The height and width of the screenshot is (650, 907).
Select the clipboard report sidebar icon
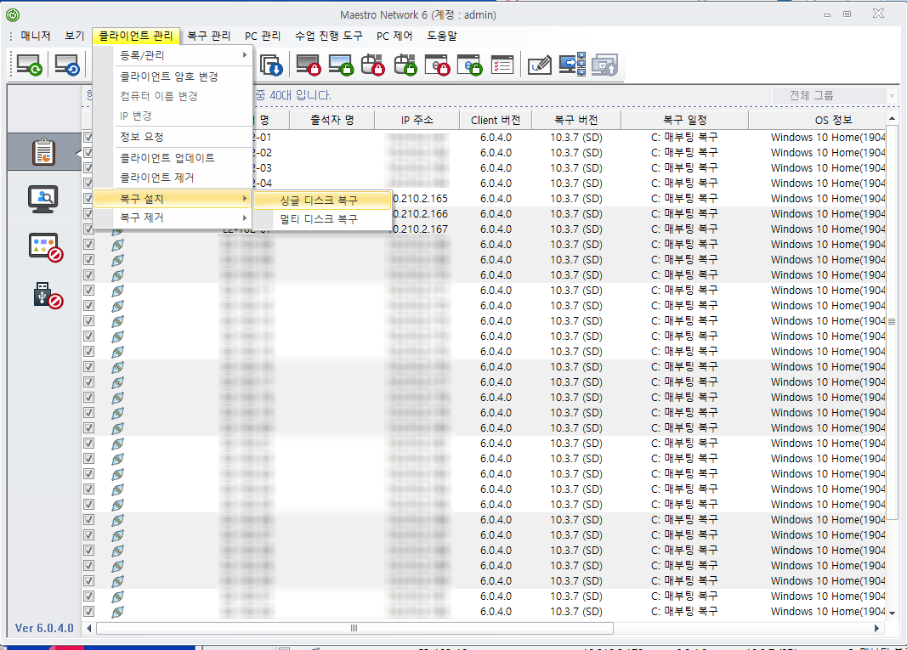point(44,152)
